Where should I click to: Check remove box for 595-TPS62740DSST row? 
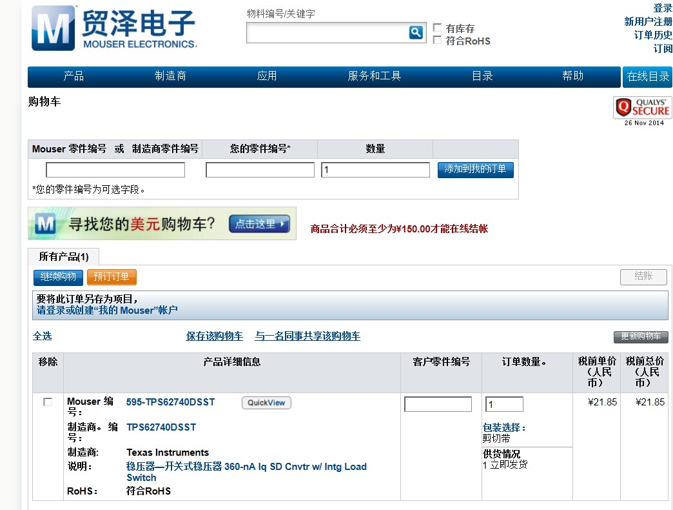point(47,402)
